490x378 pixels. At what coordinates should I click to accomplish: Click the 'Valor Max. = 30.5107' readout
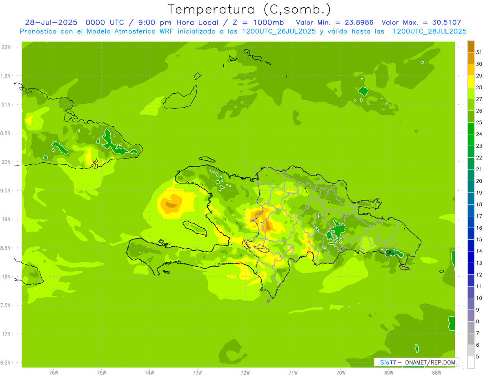[421, 22]
